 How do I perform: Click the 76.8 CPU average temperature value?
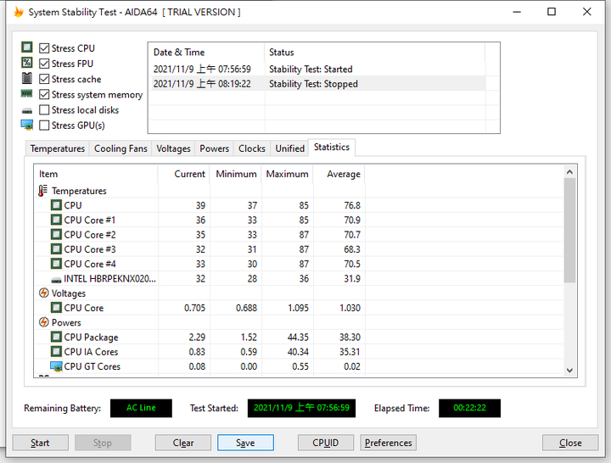point(352,205)
